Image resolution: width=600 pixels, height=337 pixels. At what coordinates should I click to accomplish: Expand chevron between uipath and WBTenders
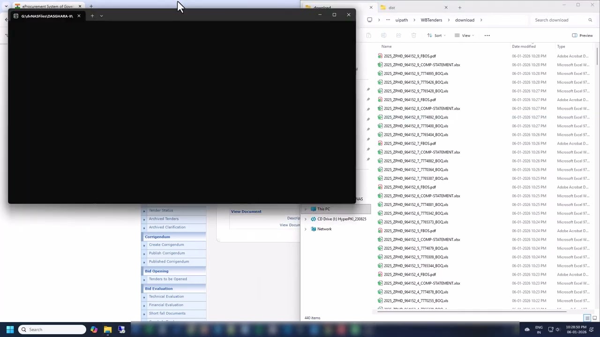414,20
